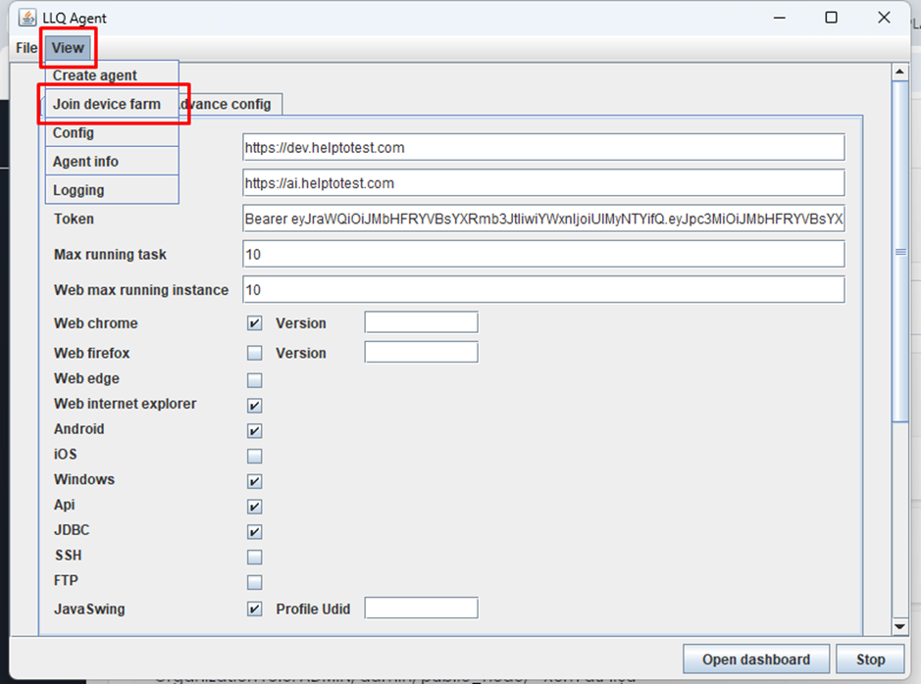Viewport: 921px width, 684px height.
Task: Click the scrollbar down arrow
Action: [899, 627]
